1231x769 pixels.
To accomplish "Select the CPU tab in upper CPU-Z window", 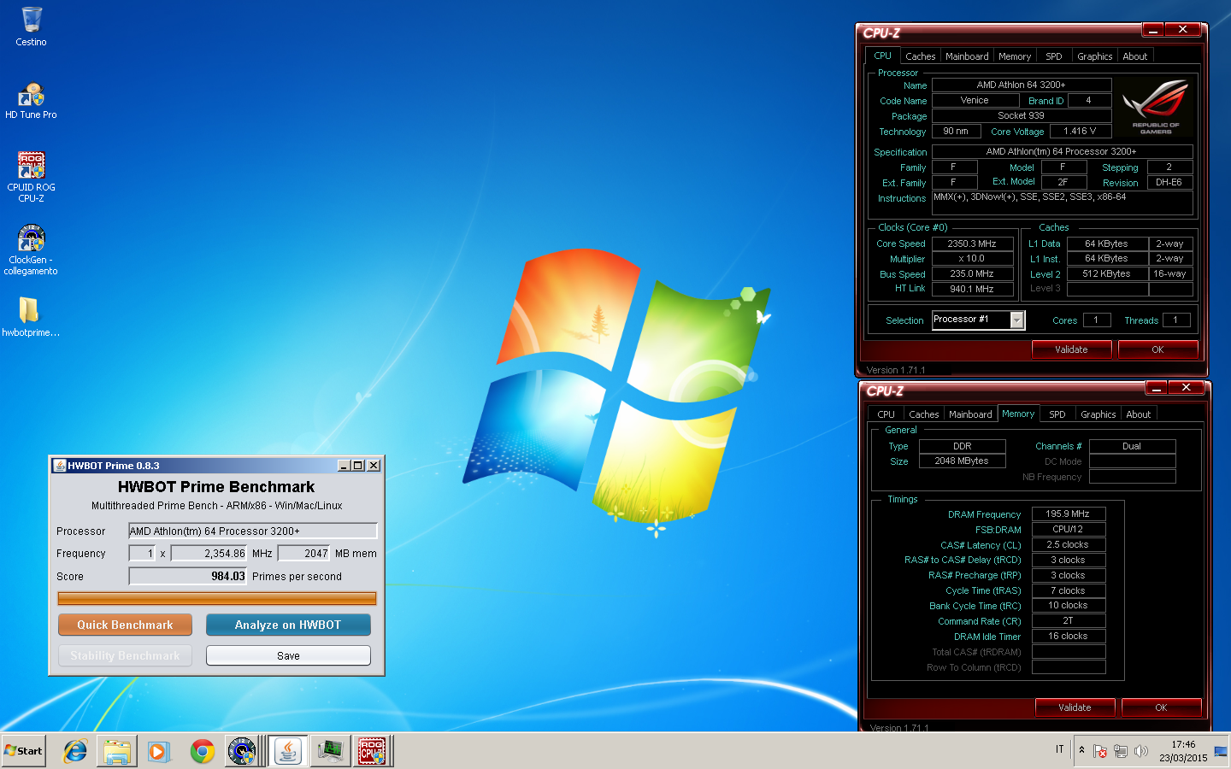I will 882,56.
